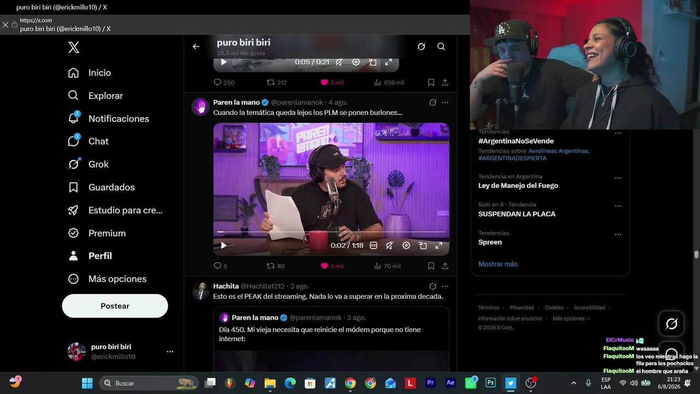Reply to the tweet with 250 replies
This screenshot has width=700, height=394.
[224, 83]
